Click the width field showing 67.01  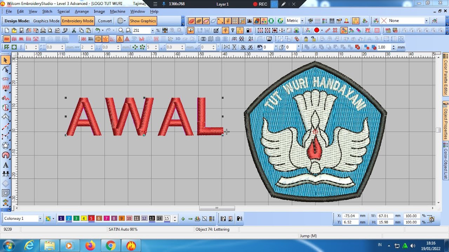[x=386, y=216]
